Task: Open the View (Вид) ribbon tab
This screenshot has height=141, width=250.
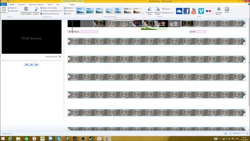Action: pos(58,4)
